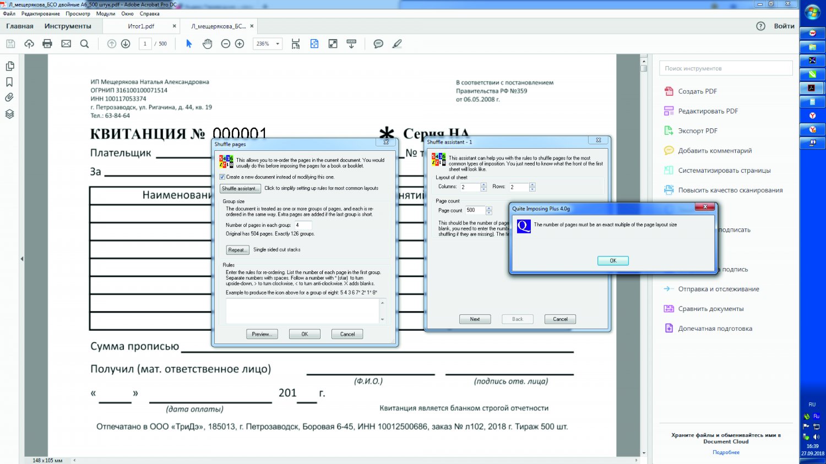Click the Print icon in toolbar
Viewport: 826px width, 464px height.
pos(47,43)
